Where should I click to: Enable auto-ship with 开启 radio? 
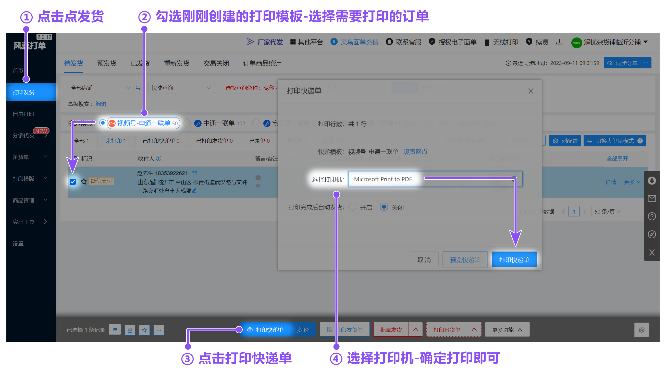point(352,207)
